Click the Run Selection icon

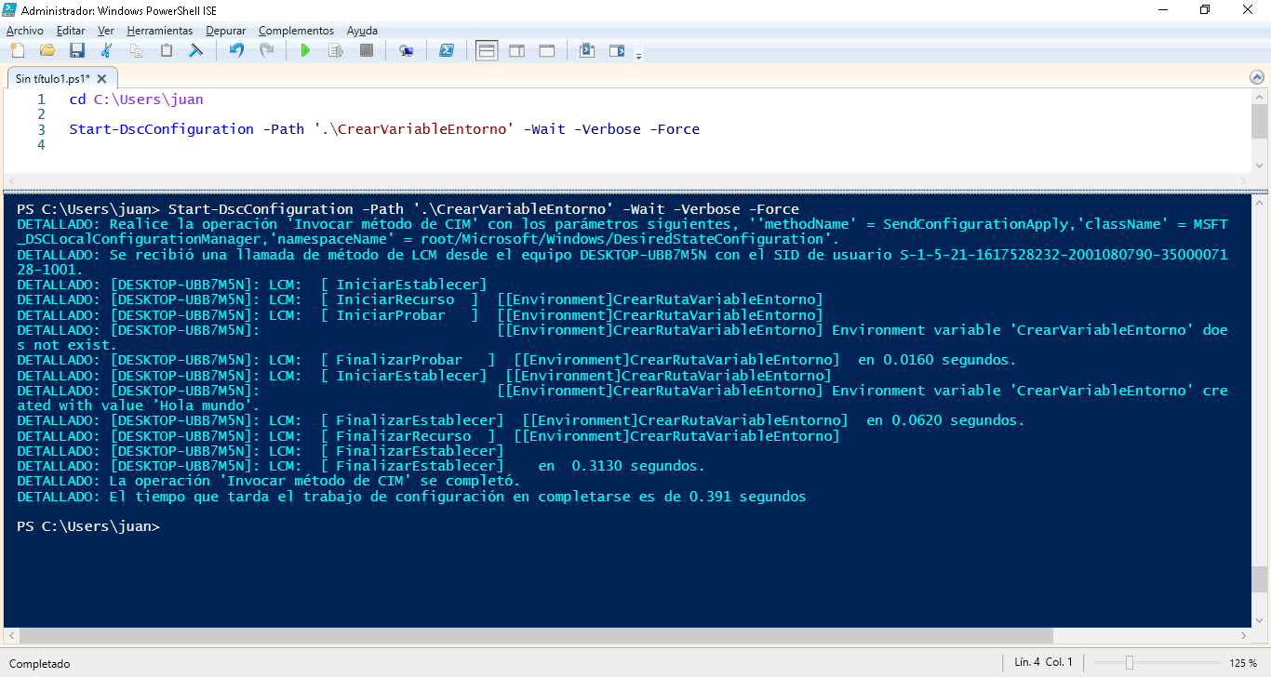coord(335,50)
